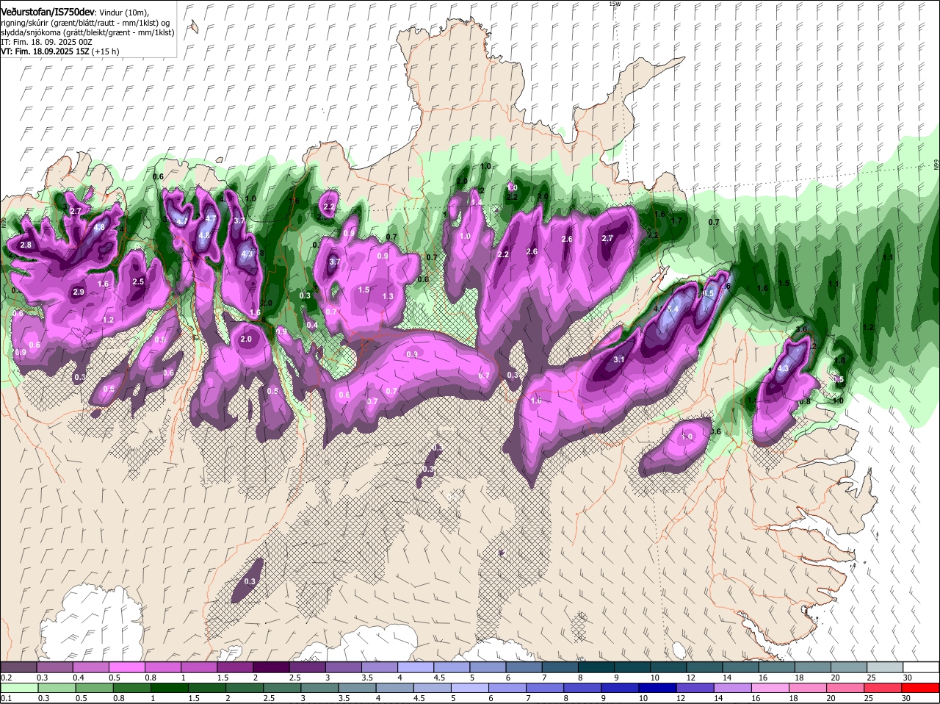The image size is (940, 704).
Task: Pick the white swatch after 30 in upper legend
Action: (922, 667)
